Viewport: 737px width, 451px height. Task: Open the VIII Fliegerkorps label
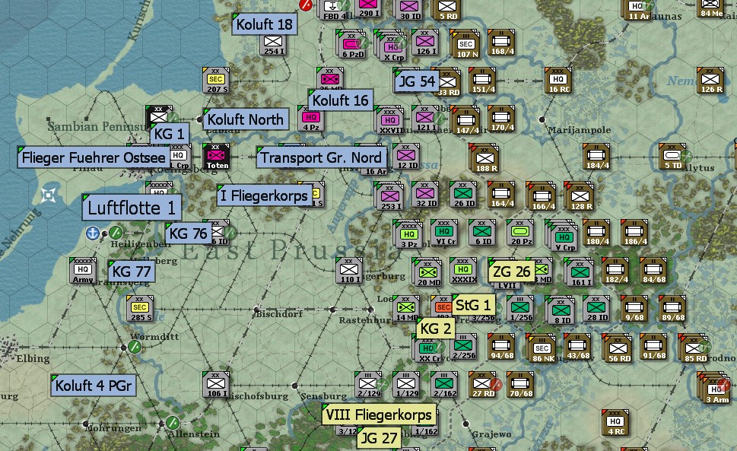pyautogui.click(x=379, y=414)
